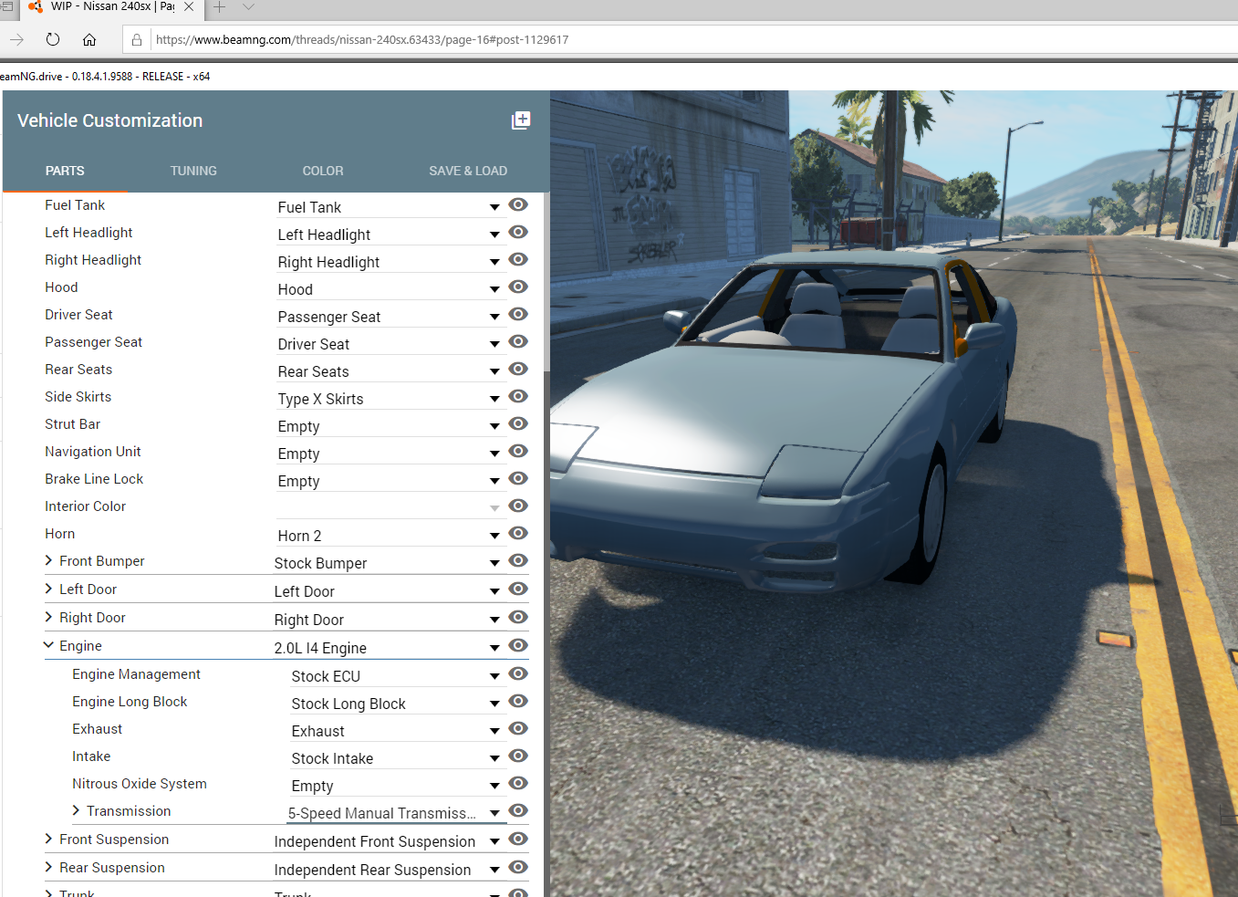Toggle Hood visibility eye icon
1238x897 pixels.
click(x=518, y=287)
